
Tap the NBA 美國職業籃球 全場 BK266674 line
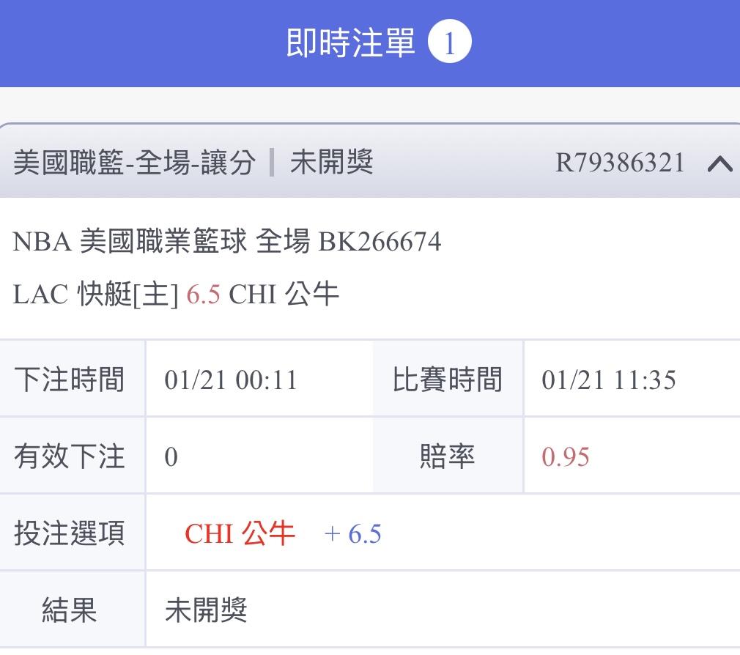tap(227, 241)
